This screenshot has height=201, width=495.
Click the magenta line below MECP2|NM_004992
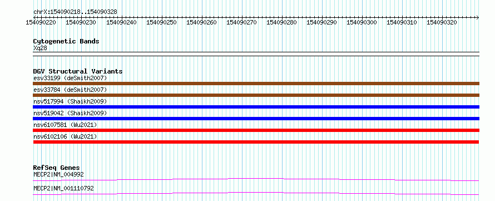point(256,179)
